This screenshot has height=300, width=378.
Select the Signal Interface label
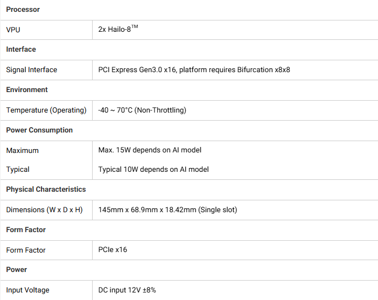(x=32, y=69)
